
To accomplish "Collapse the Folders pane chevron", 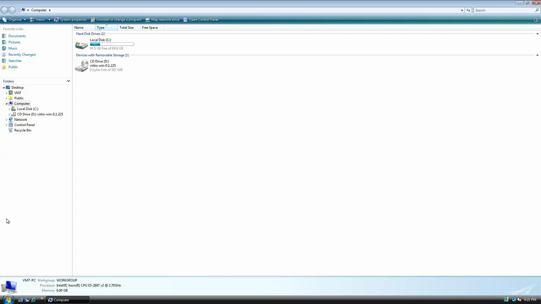I will tap(68, 81).
